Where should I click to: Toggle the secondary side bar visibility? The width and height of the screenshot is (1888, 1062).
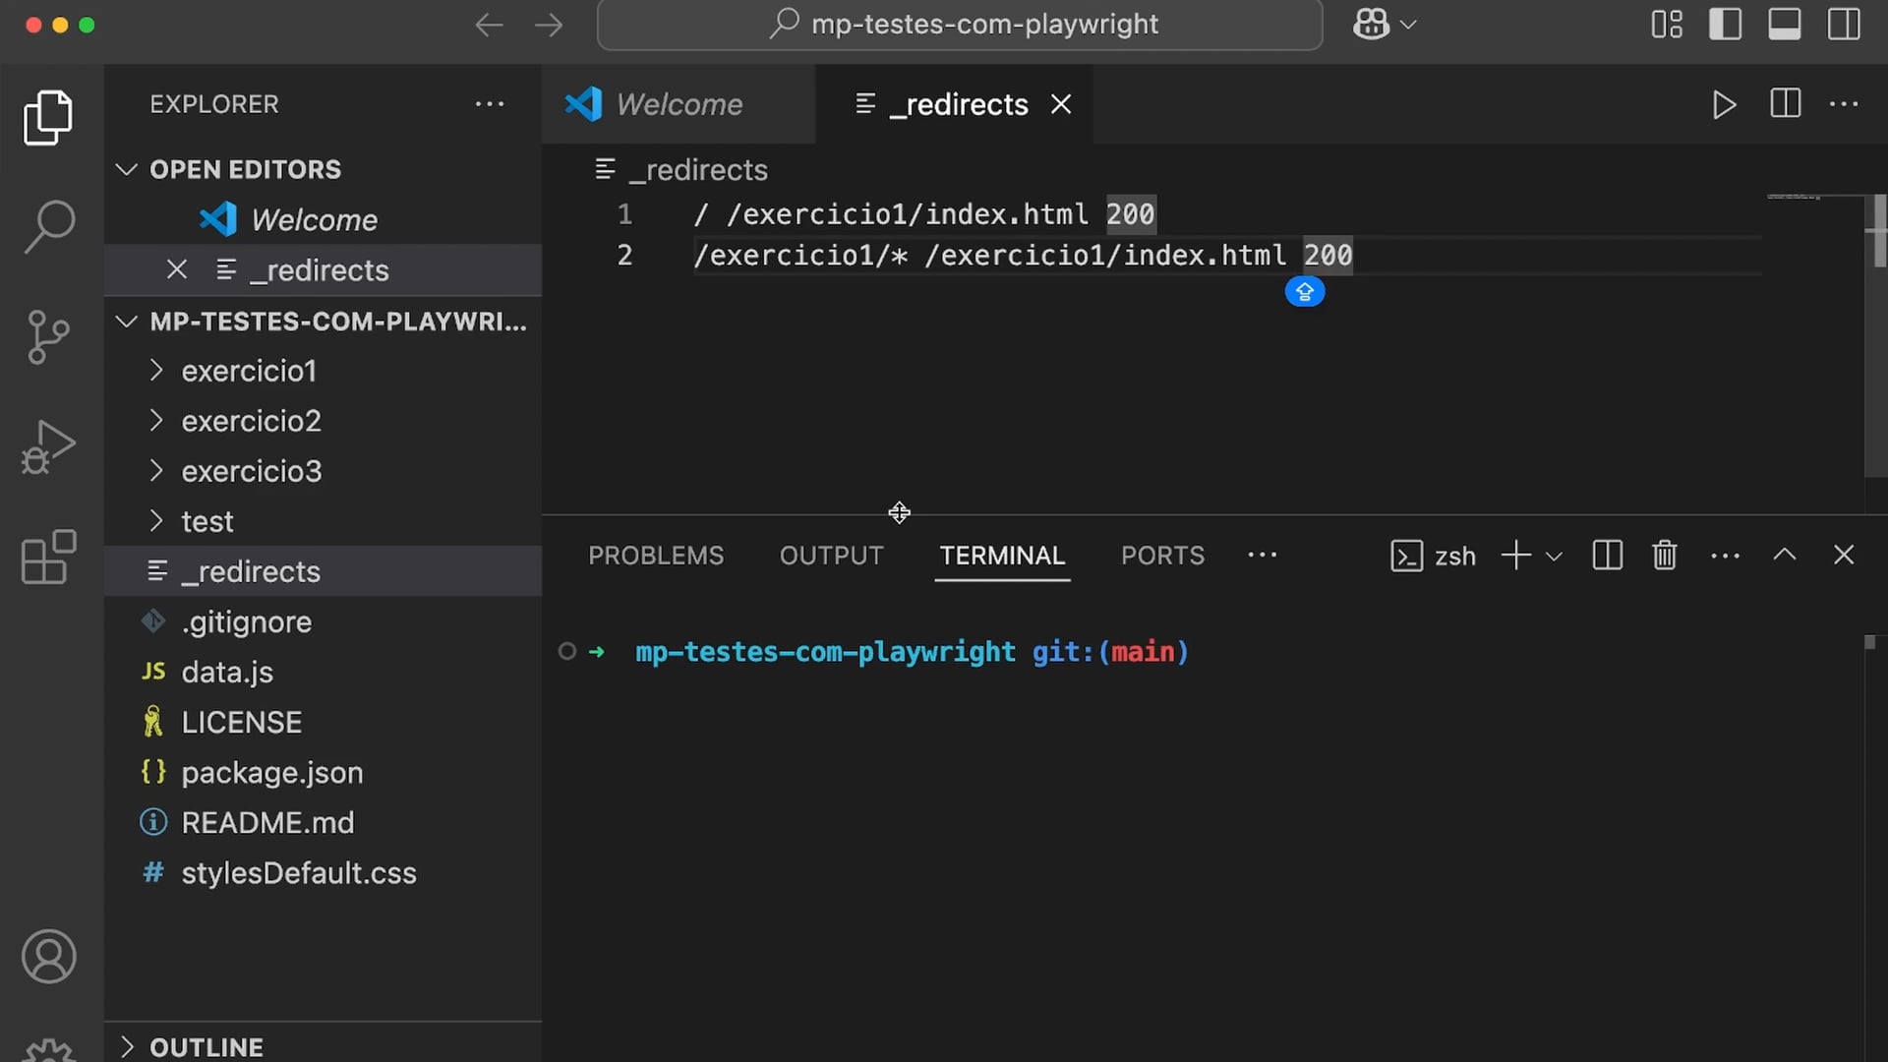click(1844, 25)
